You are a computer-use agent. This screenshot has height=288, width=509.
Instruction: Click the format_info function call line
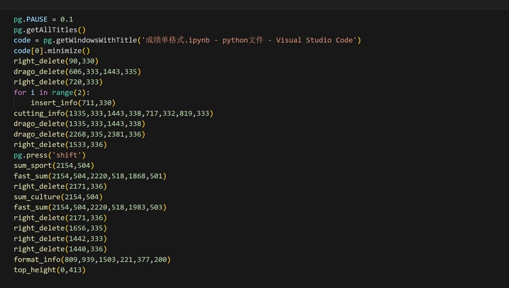92,259
